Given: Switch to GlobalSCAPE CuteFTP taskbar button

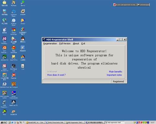Looking at the screenshot, I should [35, 122].
